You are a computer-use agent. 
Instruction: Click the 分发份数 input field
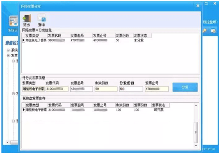click(x=131, y=89)
